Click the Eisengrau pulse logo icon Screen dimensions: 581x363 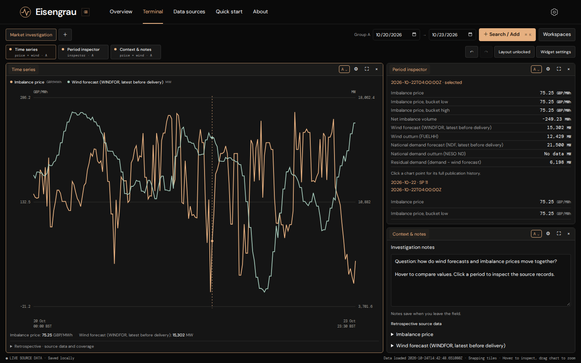25,12
